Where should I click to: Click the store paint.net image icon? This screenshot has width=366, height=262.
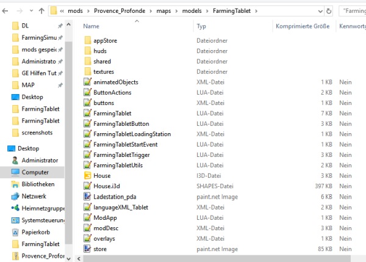click(x=88, y=248)
